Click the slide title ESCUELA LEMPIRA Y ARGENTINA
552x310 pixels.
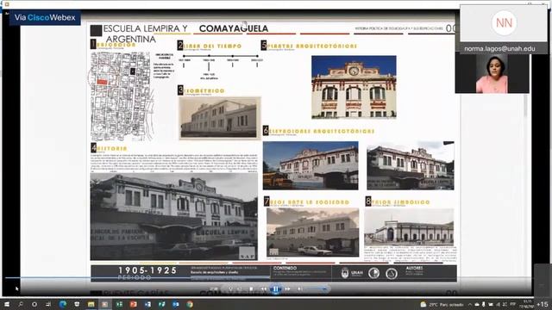pyautogui.click(x=146, y=34)
